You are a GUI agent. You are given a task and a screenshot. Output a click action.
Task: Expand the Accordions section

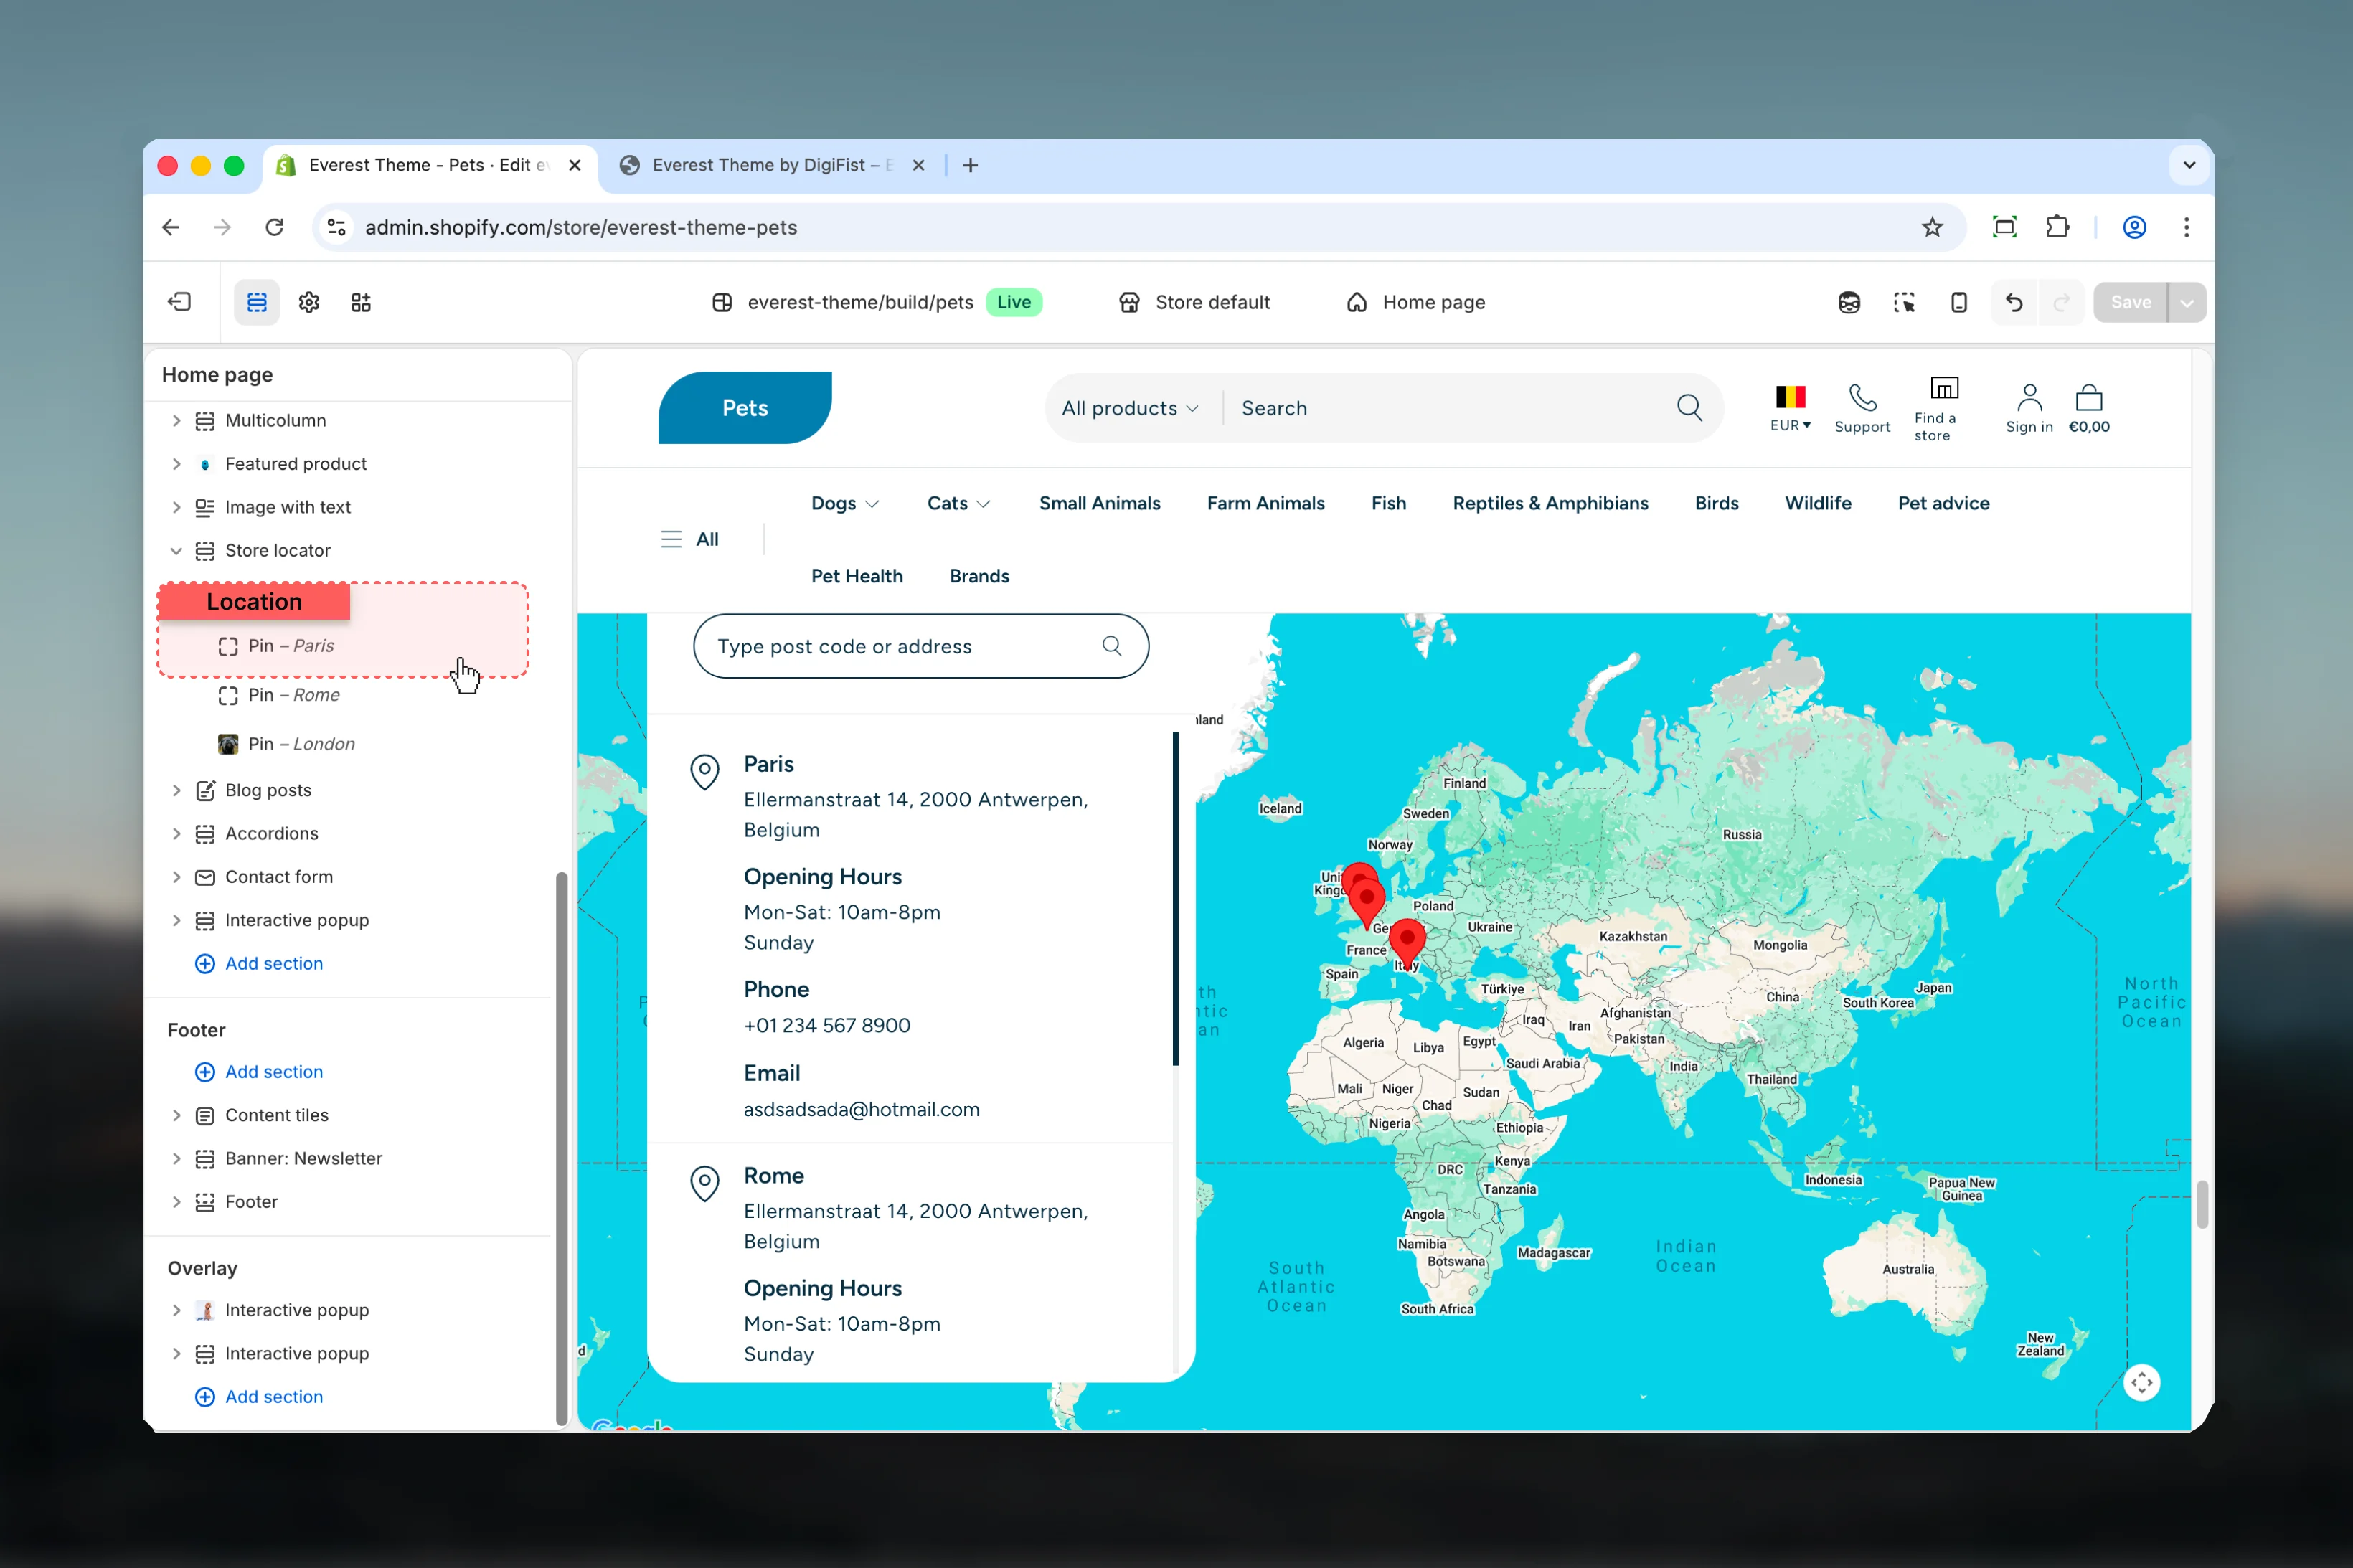(x=176, y=834)
